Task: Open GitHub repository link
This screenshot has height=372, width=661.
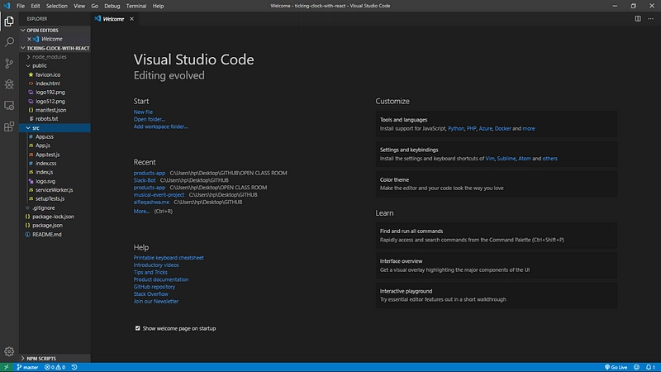Action: tap(155, 287)
